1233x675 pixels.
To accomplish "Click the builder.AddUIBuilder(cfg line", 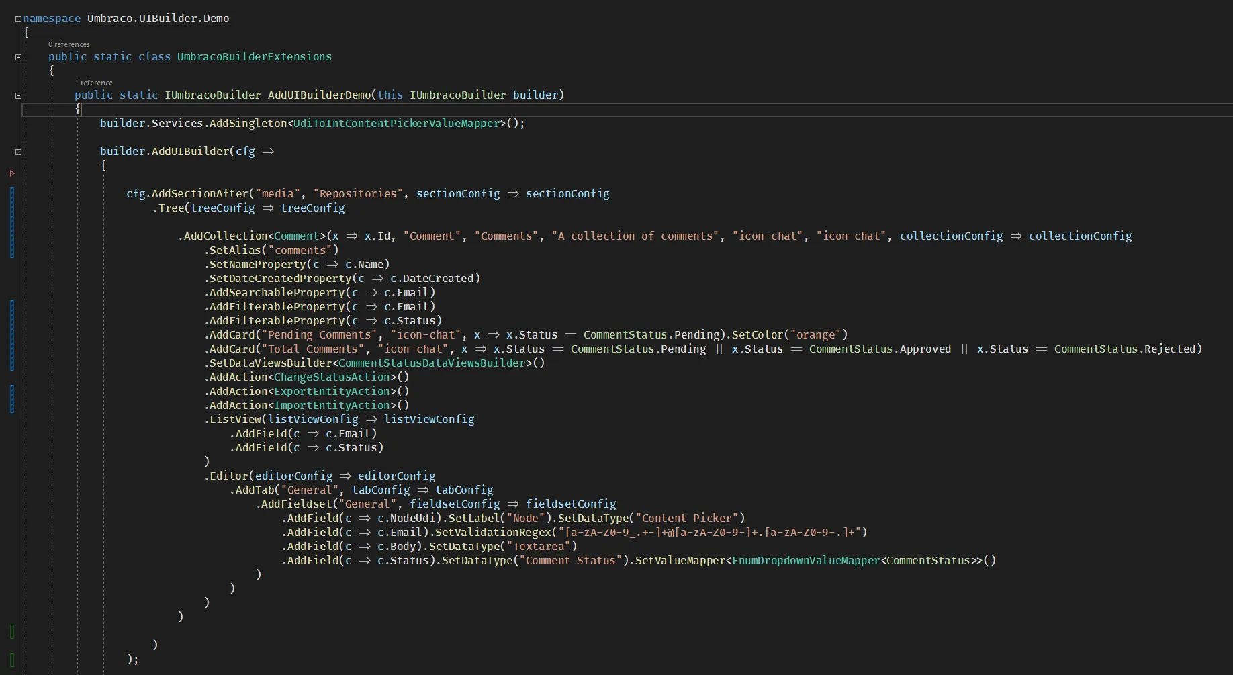I will (x=188, y=151).
